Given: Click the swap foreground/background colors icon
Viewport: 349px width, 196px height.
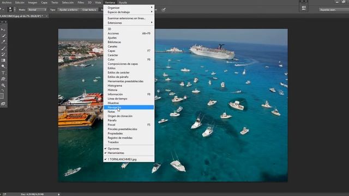Looking at the screenshot, I should (3, 91).
